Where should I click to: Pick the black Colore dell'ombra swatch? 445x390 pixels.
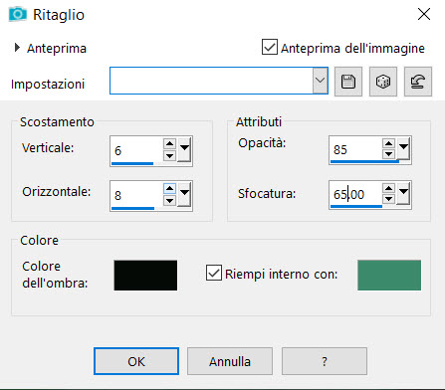click(145, 276)
